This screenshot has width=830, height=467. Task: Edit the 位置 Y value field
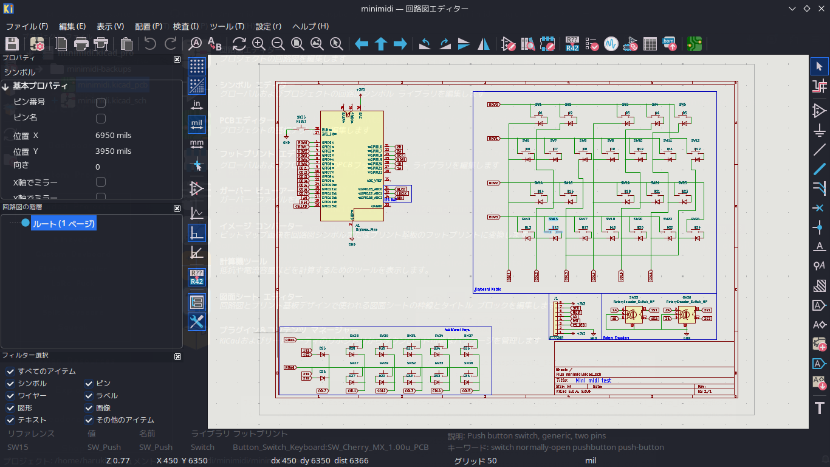137,151
